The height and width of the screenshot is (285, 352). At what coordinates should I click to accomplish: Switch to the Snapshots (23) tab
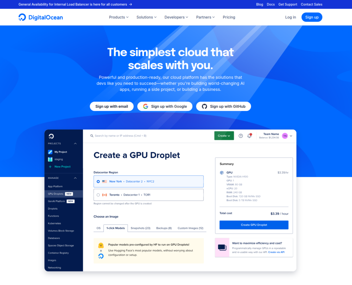pyautogui.click(x=141, y=228)
